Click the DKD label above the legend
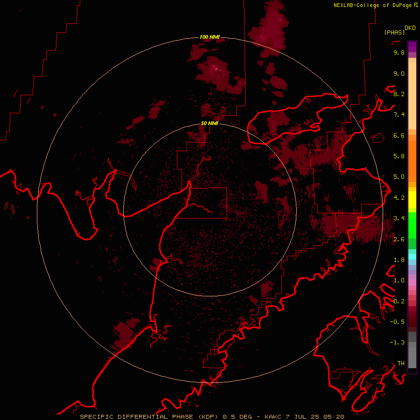The width and height of the screenshot is (420, 420). pyautogui.click(x=410, y=28)
